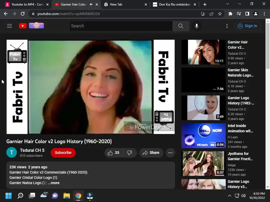Open the Dell NOW 0:04 video thumbnail
The height and width of the screenshot is (202, 270).
click(x=203, y=136)
